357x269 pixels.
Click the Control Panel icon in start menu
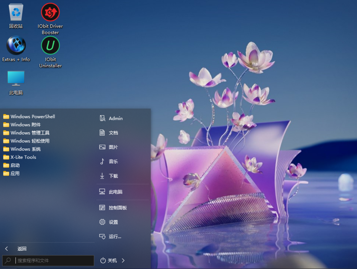[x=102, y=208]
